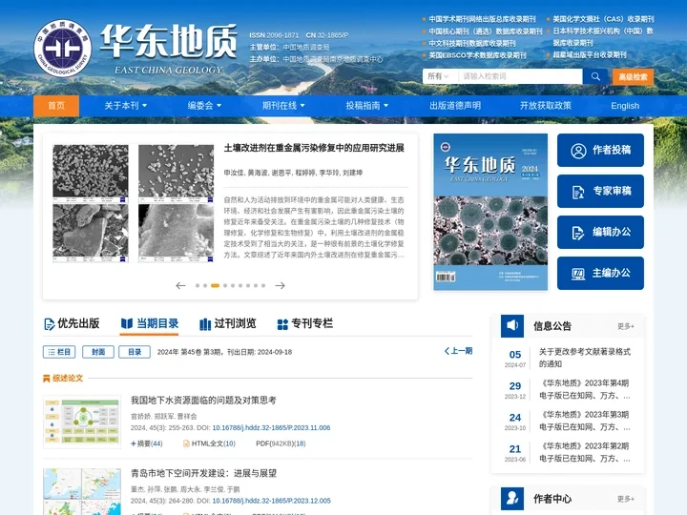Select the first carousel dot
Viewport: 687px width, 515px height.
point(198,285)
